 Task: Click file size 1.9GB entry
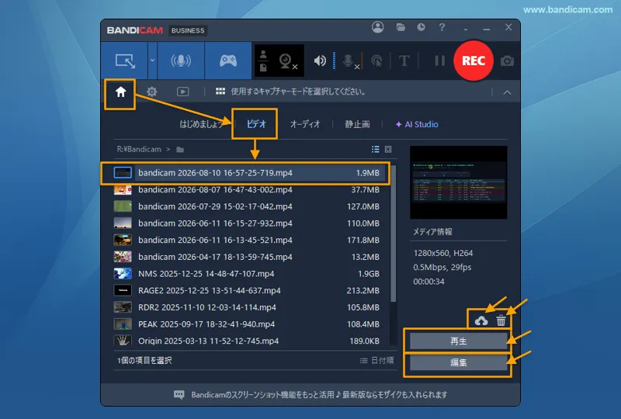tap(368, 274)
